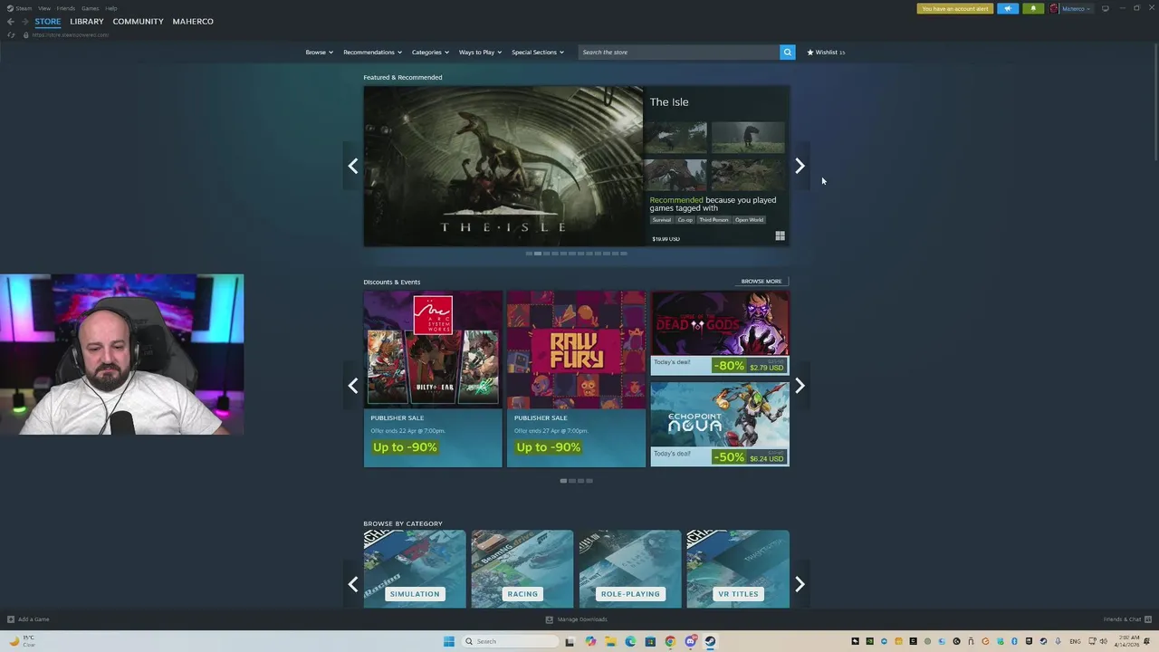The height and width of the screenshot is (652, 1159).
Task: Open the Help menu
Action: point(111,8)
